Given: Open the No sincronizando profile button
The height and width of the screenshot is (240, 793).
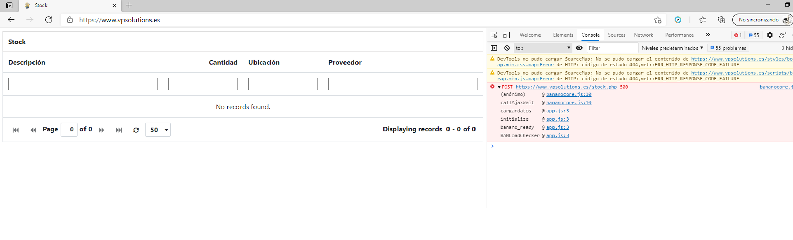Looking at the screenshot, I should 762,20.
